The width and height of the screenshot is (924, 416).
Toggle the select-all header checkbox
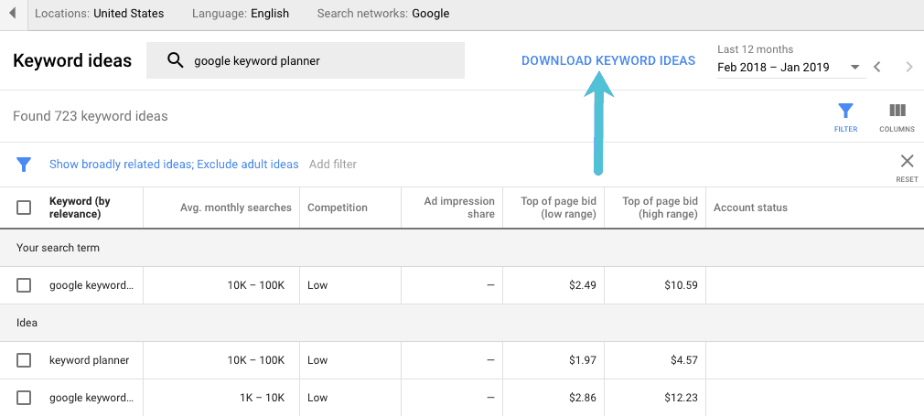point(25,208)
